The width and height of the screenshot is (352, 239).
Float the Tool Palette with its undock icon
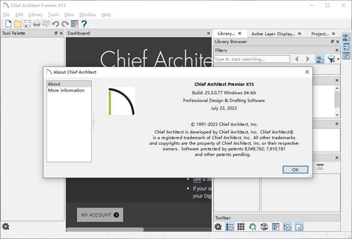click(56, 33)
